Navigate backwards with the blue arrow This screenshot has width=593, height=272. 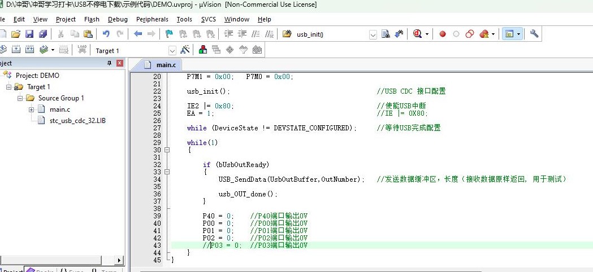[138, 34]
